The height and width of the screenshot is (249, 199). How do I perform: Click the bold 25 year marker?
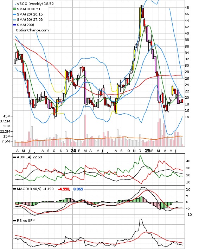(x=148, y=151)
